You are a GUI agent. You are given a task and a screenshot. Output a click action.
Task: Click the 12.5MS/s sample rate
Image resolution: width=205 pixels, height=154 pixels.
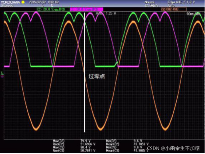click(152, 6)
